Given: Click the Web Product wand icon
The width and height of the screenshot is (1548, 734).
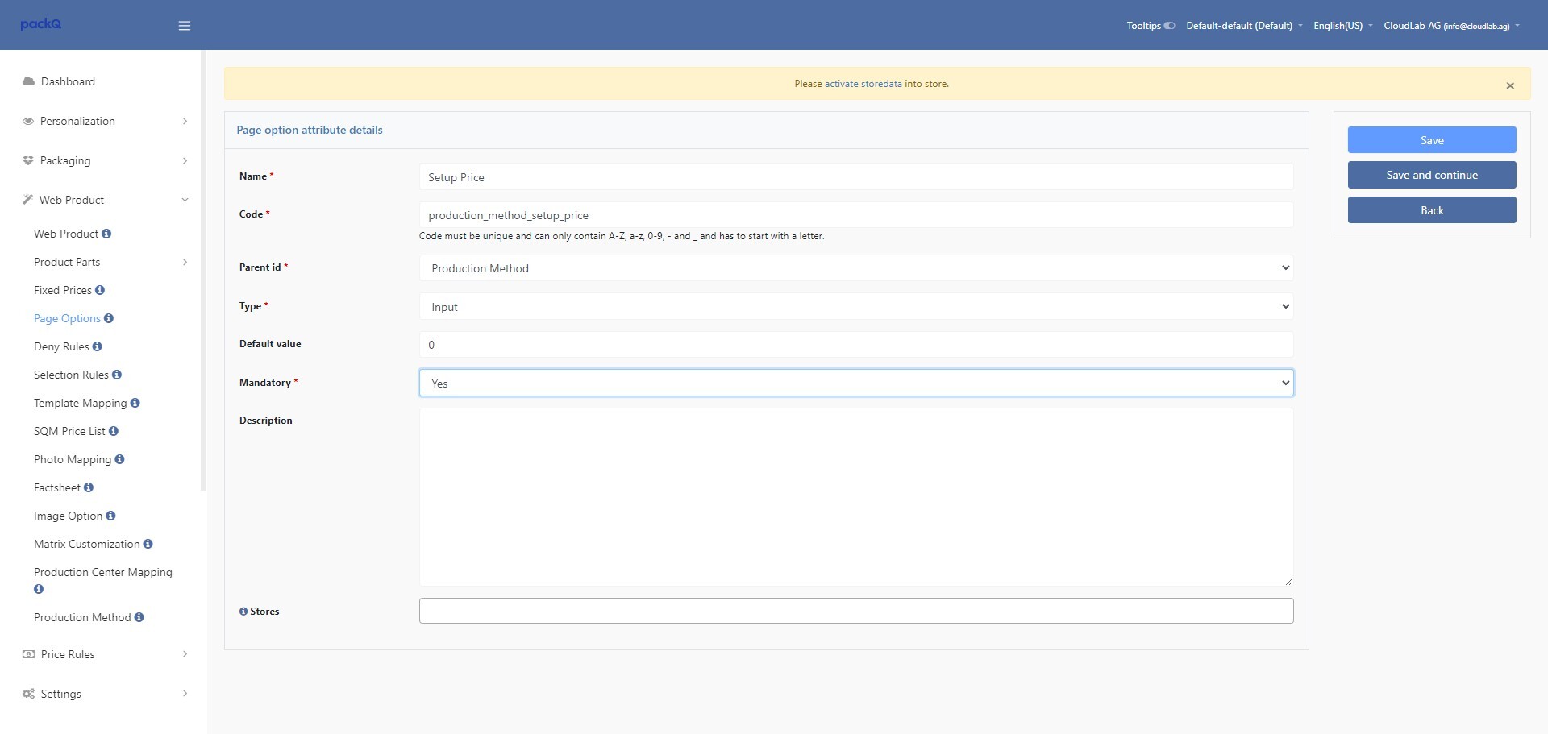Looking at the screenshot, I should point(28,200).
